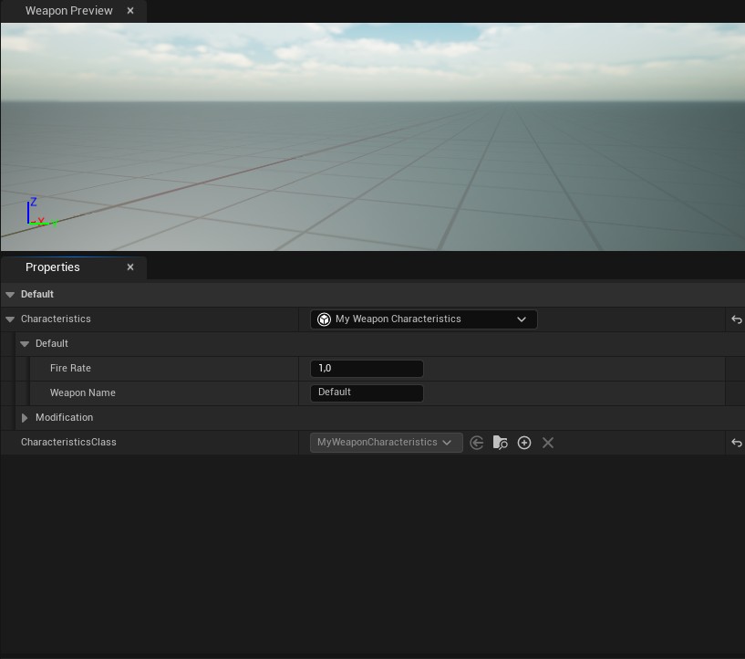Collapse the nested Default section

(x=25, y=344)
